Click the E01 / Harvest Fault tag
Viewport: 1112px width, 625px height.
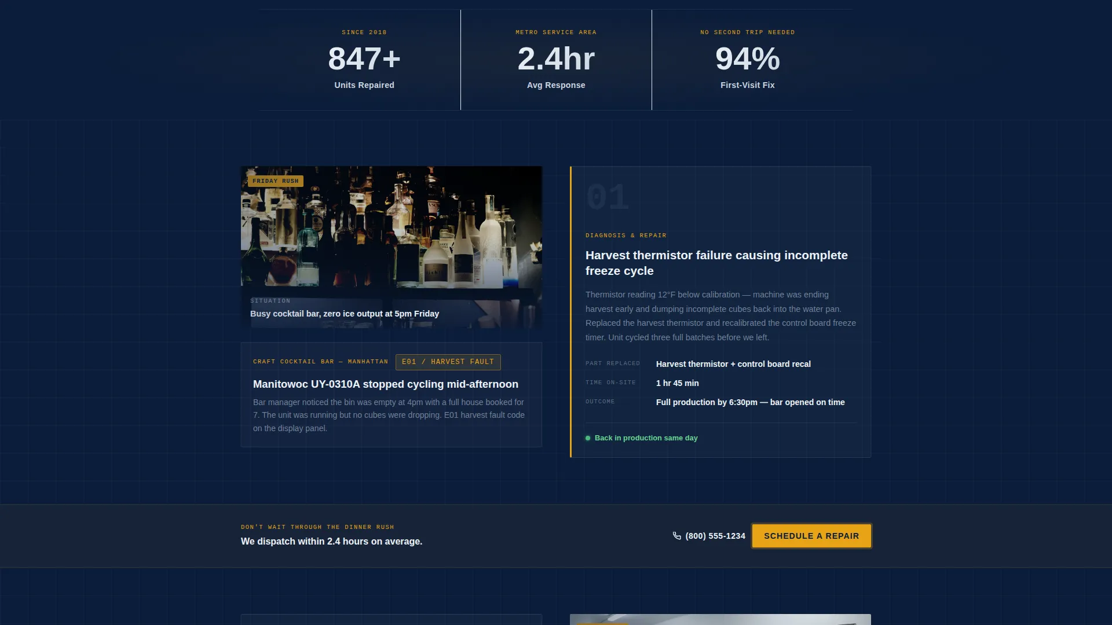[448, 362]
